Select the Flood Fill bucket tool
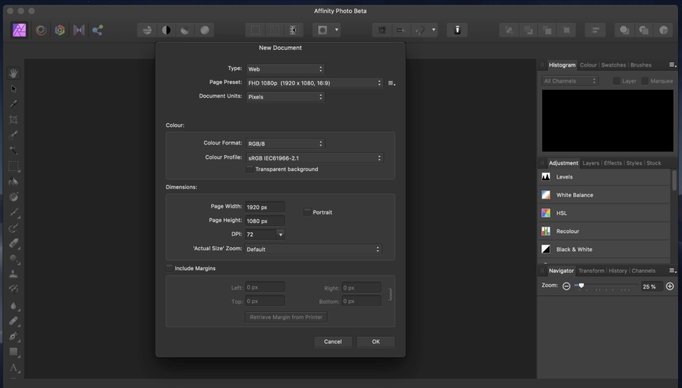 coord(13,182)
